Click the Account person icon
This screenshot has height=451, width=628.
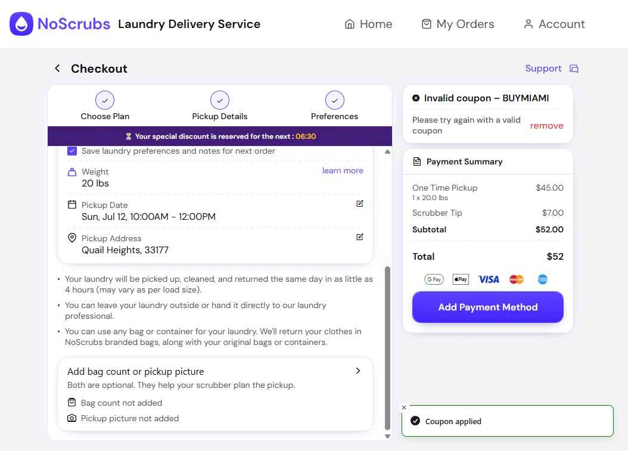coord(528,24)
